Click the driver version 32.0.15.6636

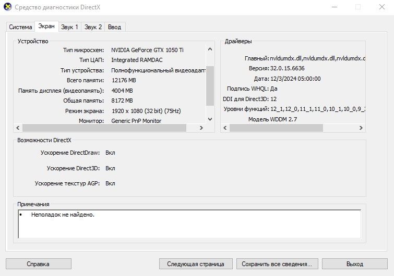[x=287, y=68]
